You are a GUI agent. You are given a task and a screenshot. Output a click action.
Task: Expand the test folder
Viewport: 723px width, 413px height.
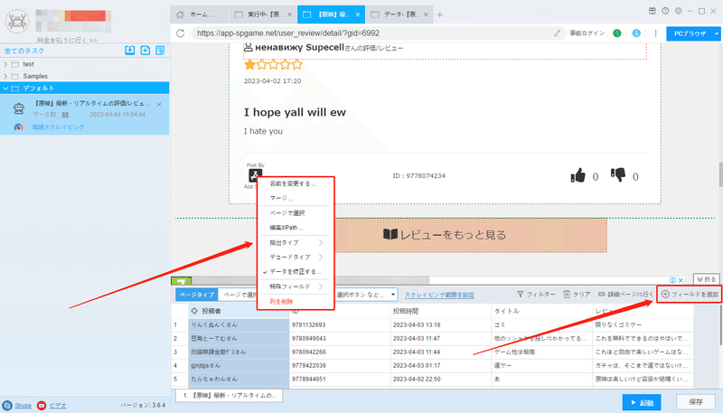click(5, 64)
